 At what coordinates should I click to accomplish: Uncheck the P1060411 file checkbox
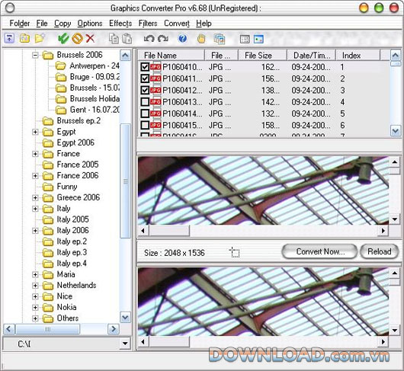(x=145, y=78)
